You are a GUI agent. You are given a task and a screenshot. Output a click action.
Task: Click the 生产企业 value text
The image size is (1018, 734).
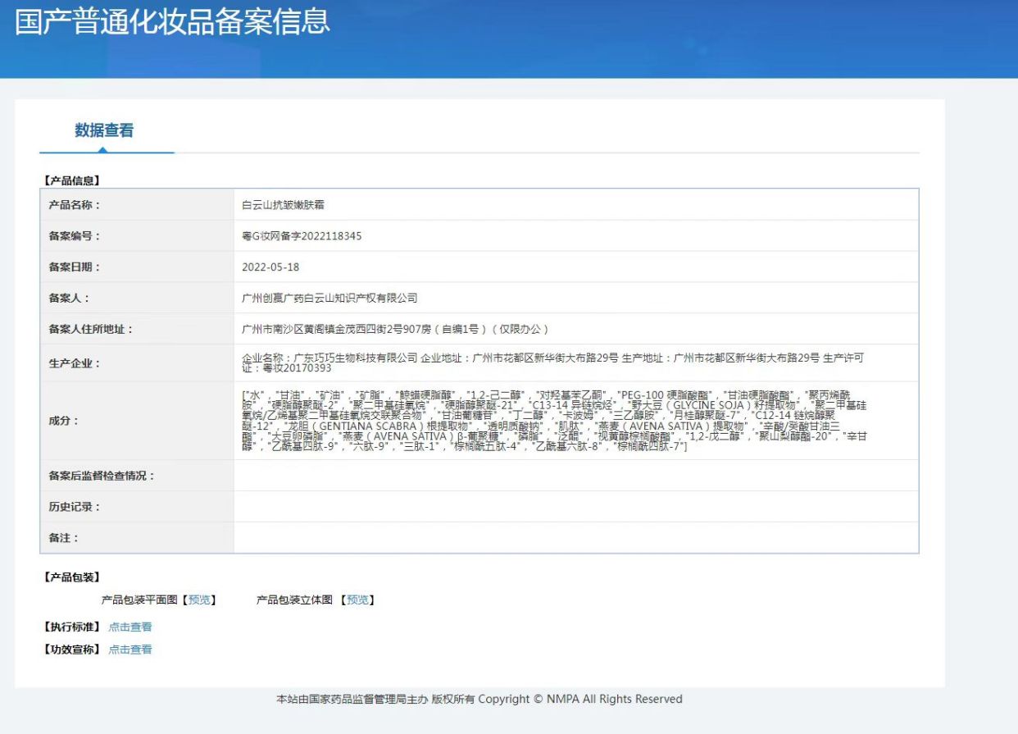pyautogui.click(x=553, y=362)
